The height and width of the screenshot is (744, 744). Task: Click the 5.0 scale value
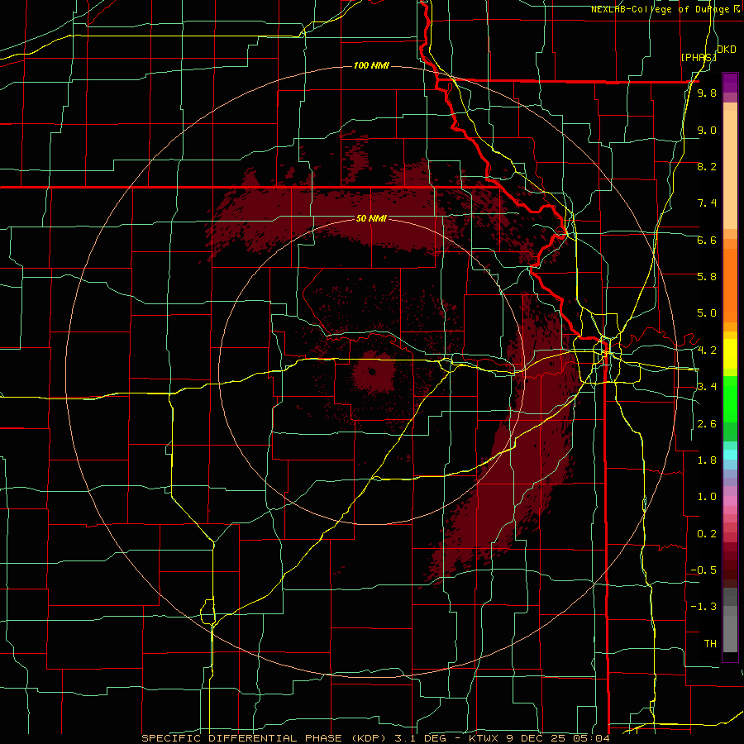[707, 313]
